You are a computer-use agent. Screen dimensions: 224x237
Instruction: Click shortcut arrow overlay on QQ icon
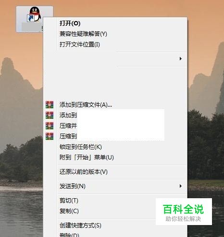point(31,18)
